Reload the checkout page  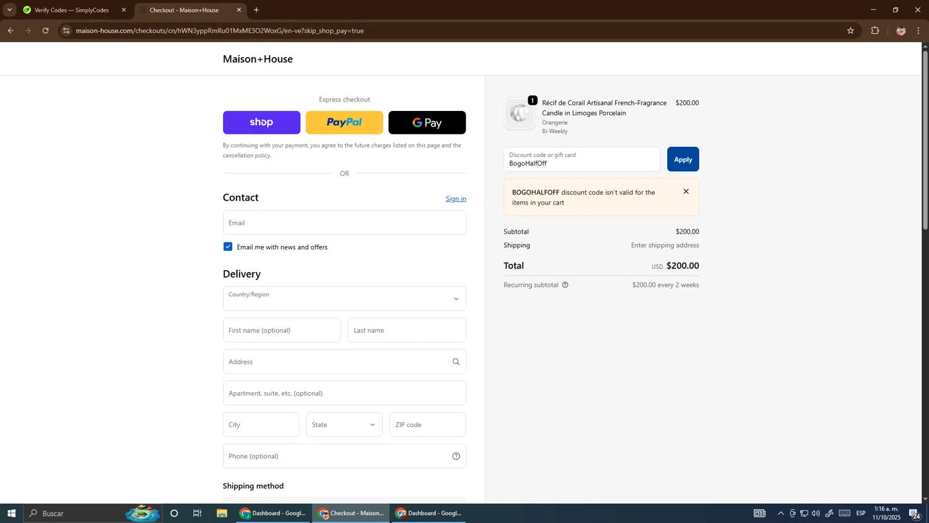[x=45, y=30]
